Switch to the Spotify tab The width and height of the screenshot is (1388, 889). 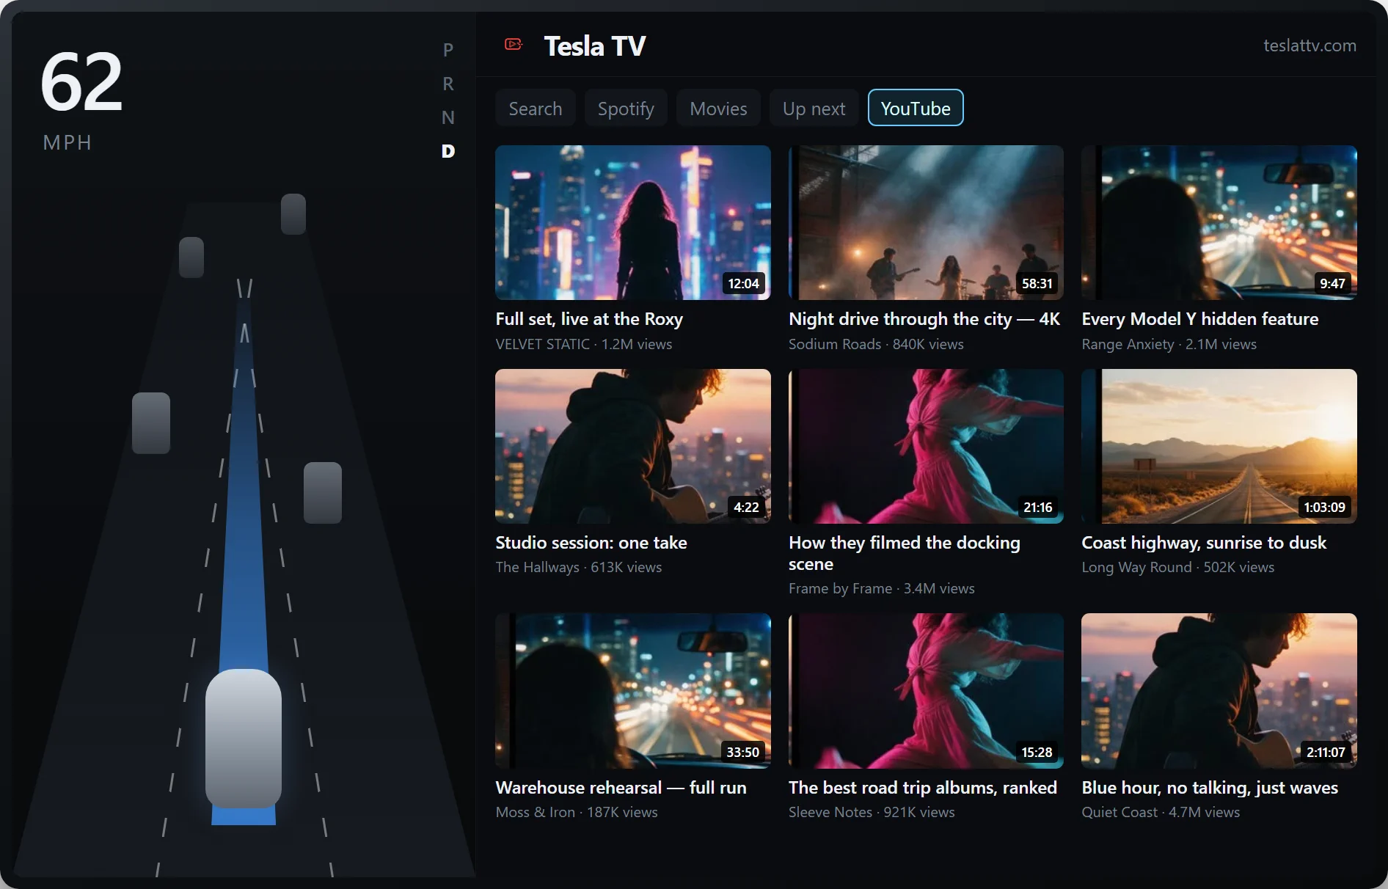625,108
